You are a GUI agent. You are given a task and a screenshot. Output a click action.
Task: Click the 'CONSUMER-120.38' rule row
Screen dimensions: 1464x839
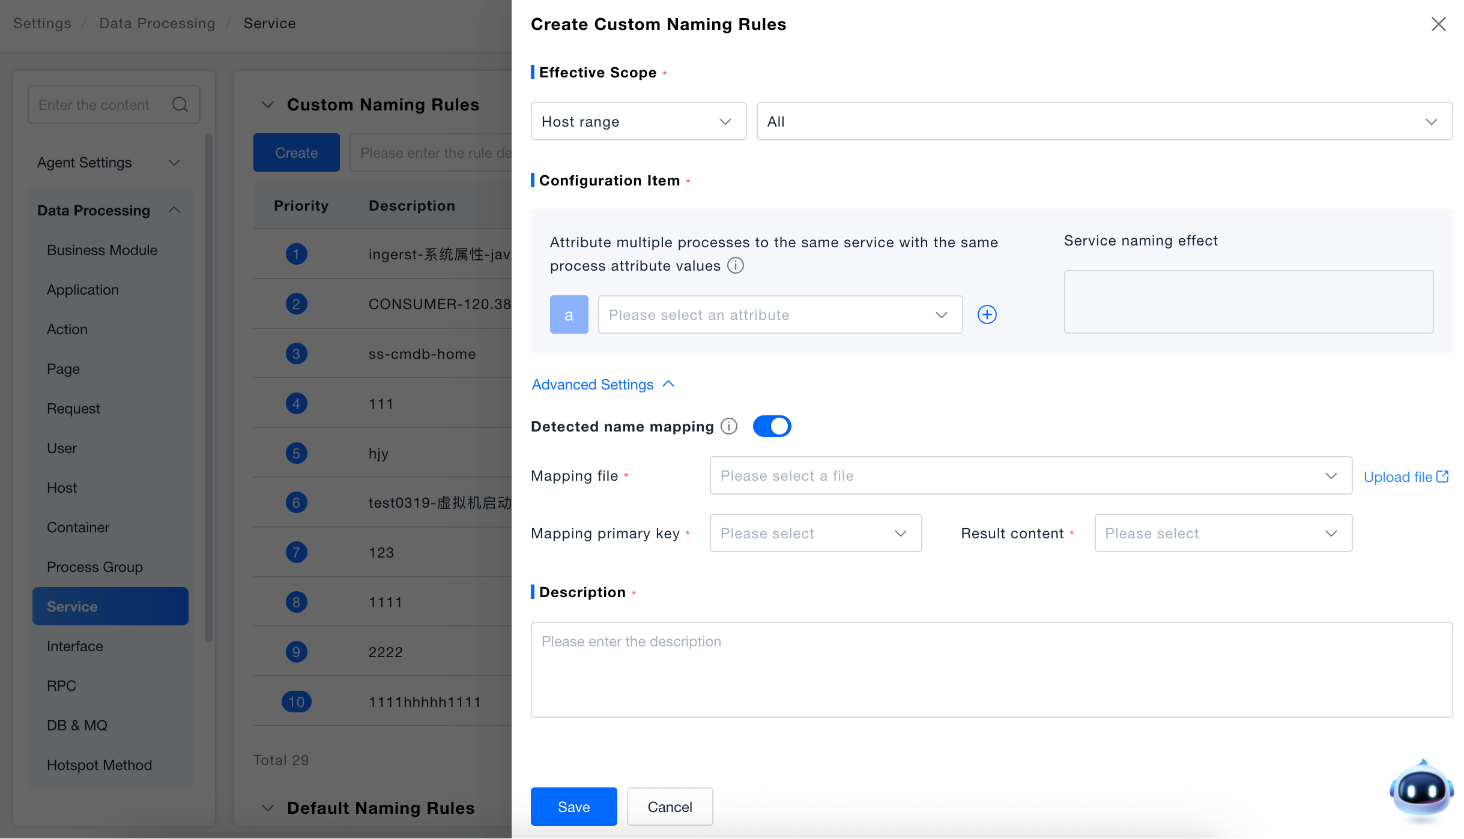click(x=382, y=304)
